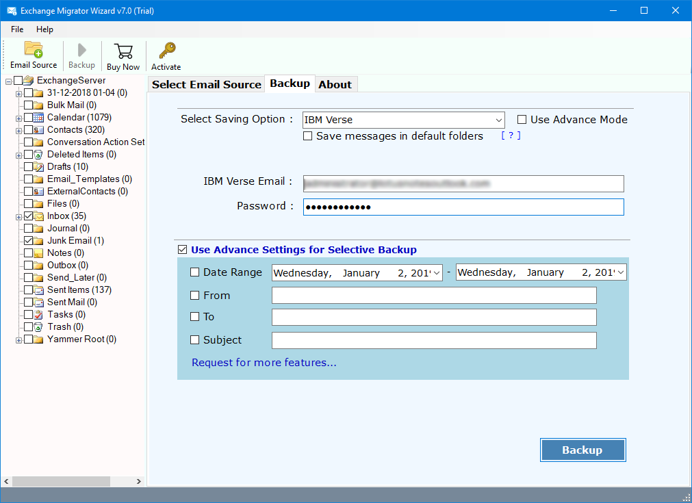This screenshot has height=503, width=692.
Task: Expand the 31-12-2018 01-04 folder node
Action: 18,94
